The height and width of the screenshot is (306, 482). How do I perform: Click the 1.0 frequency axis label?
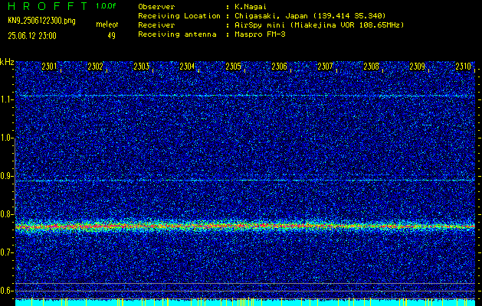[7, 138]
